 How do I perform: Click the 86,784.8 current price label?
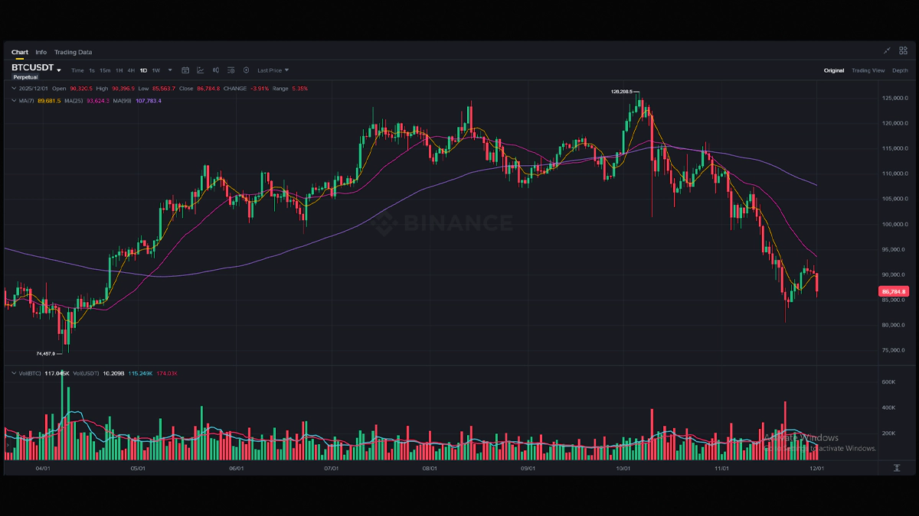tap(894, 291)
